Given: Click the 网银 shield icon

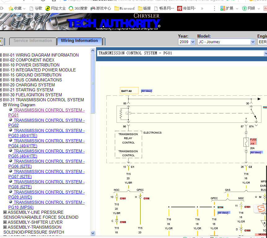Looking at the screenshot, I should 244,8.
